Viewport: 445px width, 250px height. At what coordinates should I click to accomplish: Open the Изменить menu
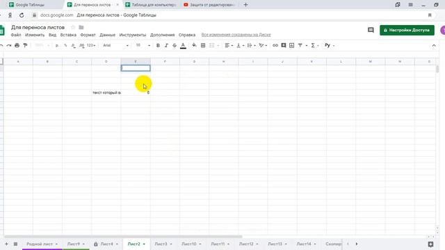35,35
